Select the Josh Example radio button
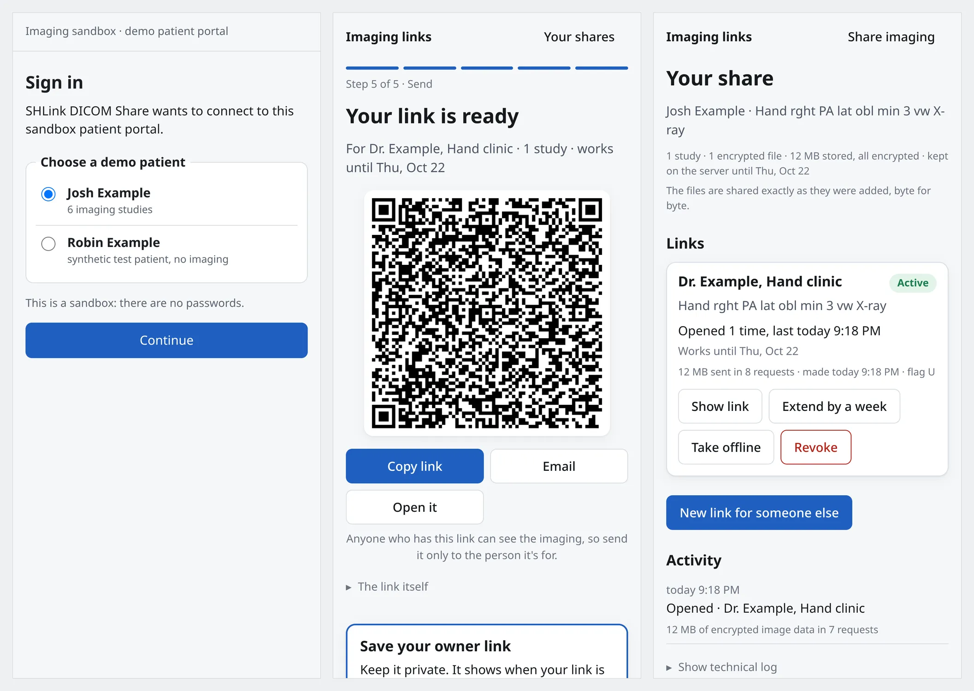Viewport: 974px width, 691px height. click(x=48, y=194)
